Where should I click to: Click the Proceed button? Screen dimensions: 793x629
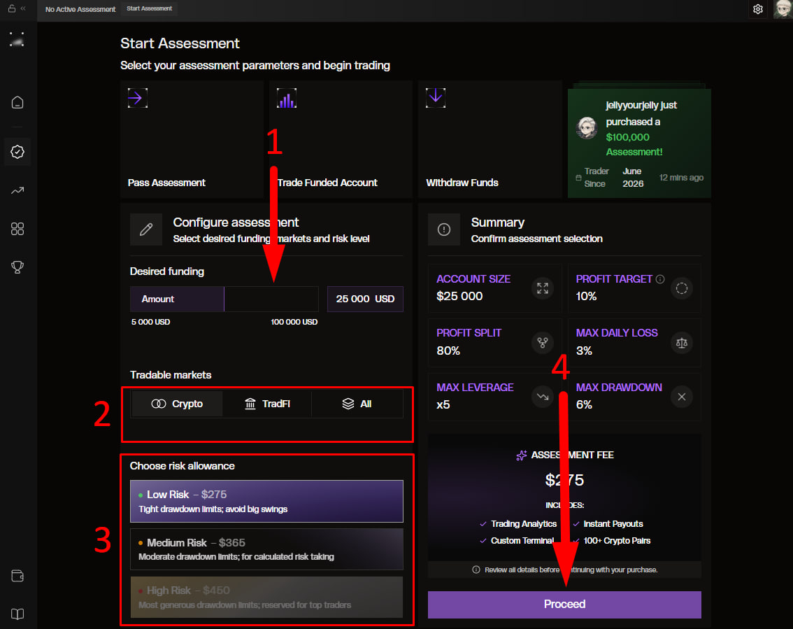(564, 605)
